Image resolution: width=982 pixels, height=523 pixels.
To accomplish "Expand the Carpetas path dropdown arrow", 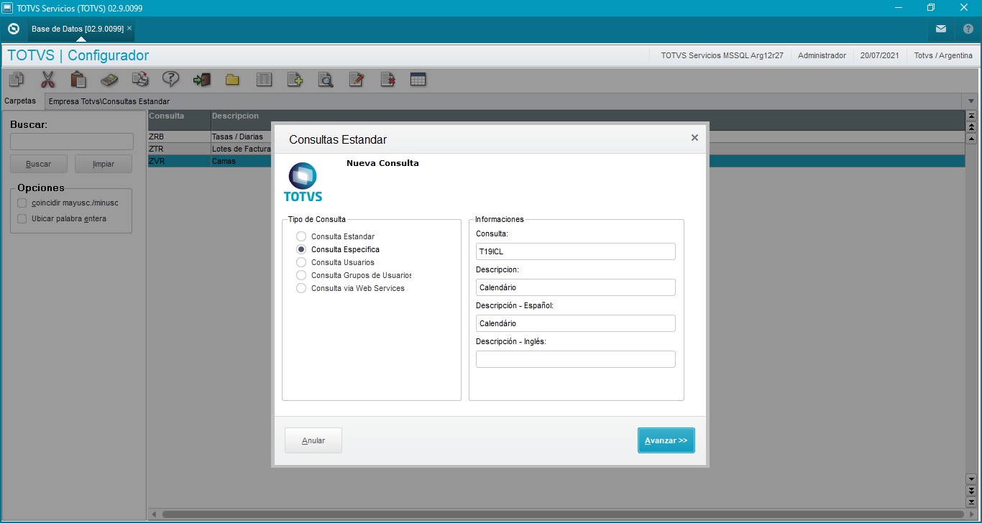I will [x=971, y=101].
